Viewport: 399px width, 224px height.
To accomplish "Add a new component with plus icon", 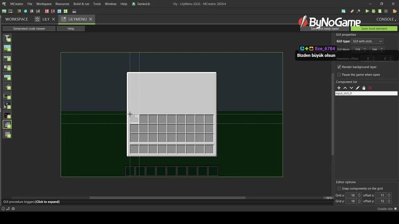I will coord(339,88).
